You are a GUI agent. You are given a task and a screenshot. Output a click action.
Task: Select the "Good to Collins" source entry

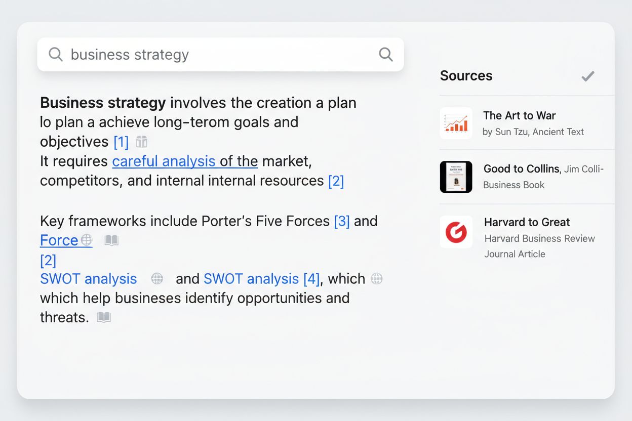point(521,169)
